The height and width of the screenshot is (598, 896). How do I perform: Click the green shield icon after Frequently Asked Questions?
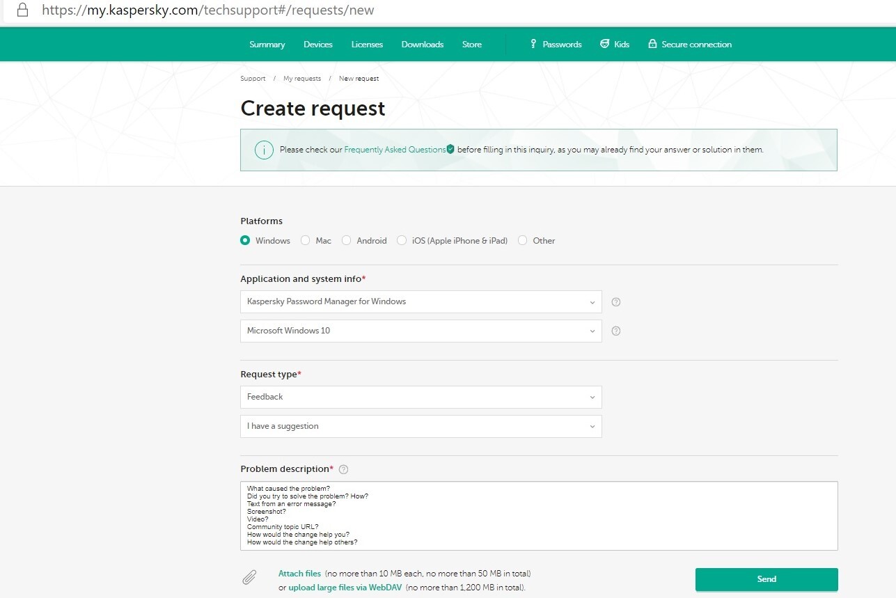pyautogui.click(x=450, y=149)
